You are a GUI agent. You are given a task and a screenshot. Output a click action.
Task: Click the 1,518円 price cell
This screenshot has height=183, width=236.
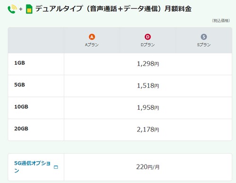tap(148, 86)
